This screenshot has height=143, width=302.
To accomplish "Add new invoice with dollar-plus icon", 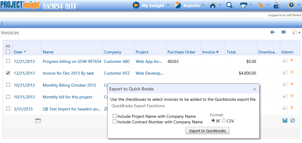I will click(x=296, y=32).
